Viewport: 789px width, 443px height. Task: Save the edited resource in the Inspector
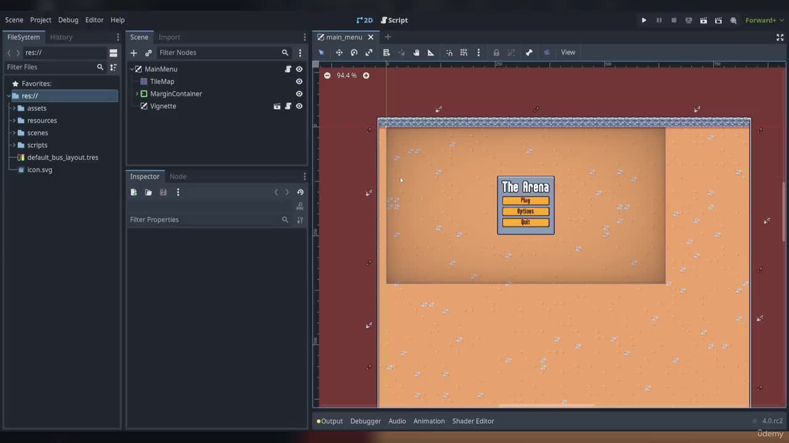[x=163, y=193]
